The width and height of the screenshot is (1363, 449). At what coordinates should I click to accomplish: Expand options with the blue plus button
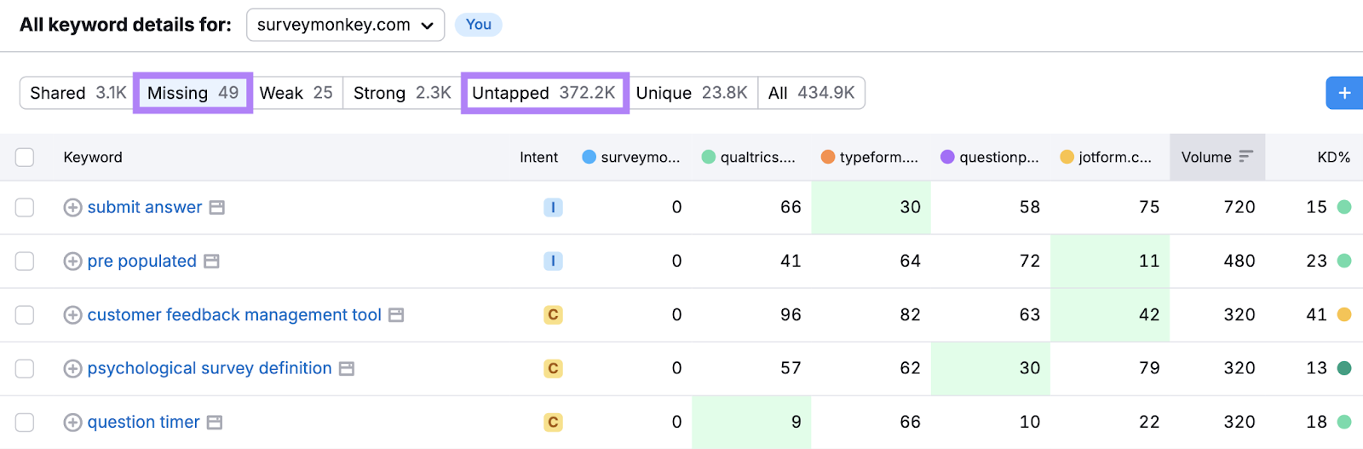(1344, 93)
